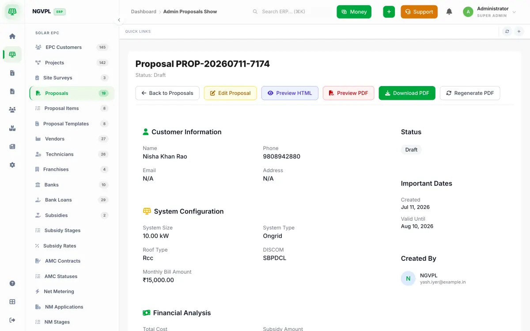Open the home icon in left rail
Viewport: 530px width, 331px height.
[12, 36]
